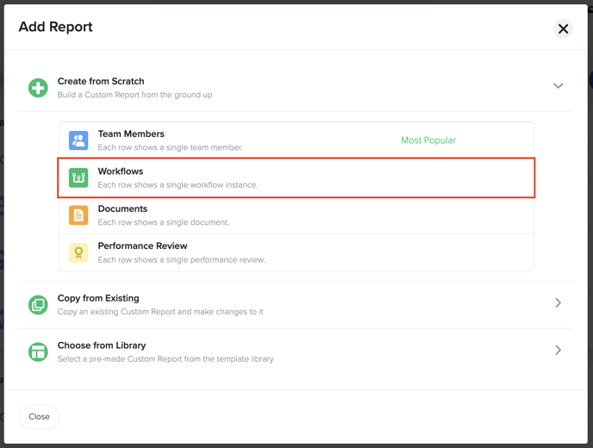The width and height of the screenshot is (593, 448).
Task: Open the Choose from Library title
Action: click(x=102, y=345)
